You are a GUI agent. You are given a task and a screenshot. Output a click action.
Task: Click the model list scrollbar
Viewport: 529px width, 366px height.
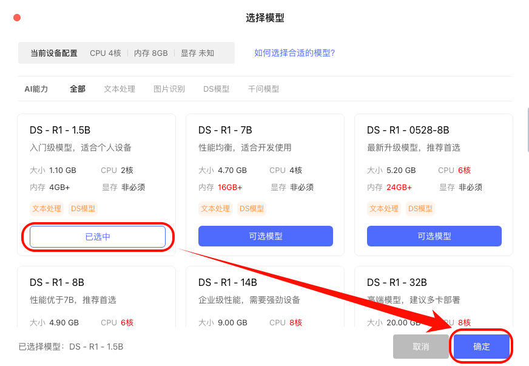528,130
